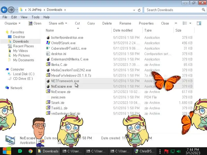Click Properties in the toolbar

point(146,23)
